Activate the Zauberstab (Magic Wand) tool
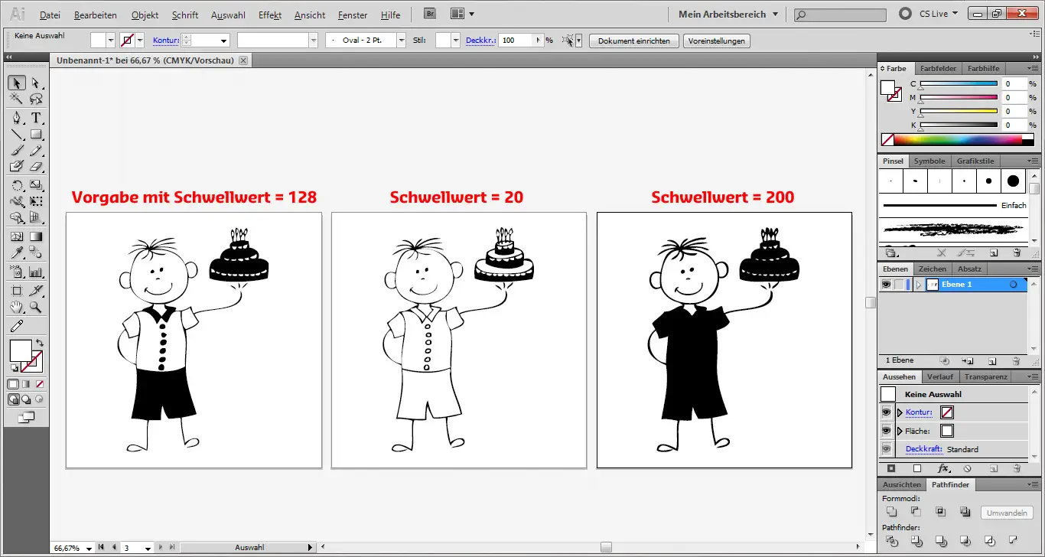Viewport: 1045px width, 557px height. click(x=15, y=98)
